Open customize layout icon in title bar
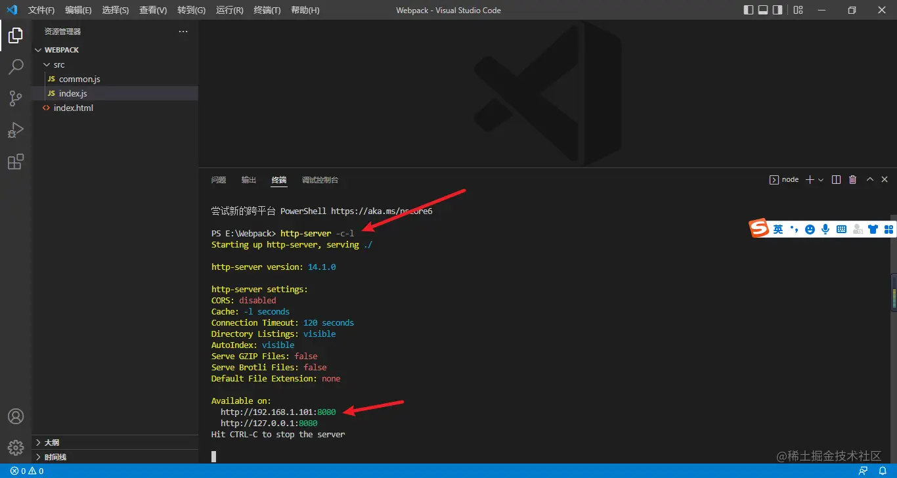The width and height of the screenshot is (897, 478). 798,10
